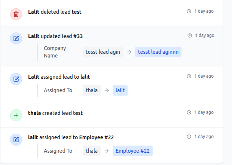The image size is (232, 165).
Task: Click 'thala created lead test' entry text
Action: point(55,113)
